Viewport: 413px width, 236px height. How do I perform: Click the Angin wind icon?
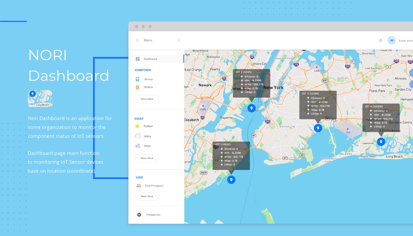[x=138, y=146]
